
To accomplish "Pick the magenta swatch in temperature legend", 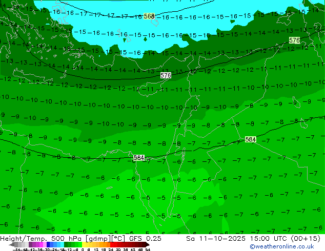I will pyautogui.click(x=41, y=244).
